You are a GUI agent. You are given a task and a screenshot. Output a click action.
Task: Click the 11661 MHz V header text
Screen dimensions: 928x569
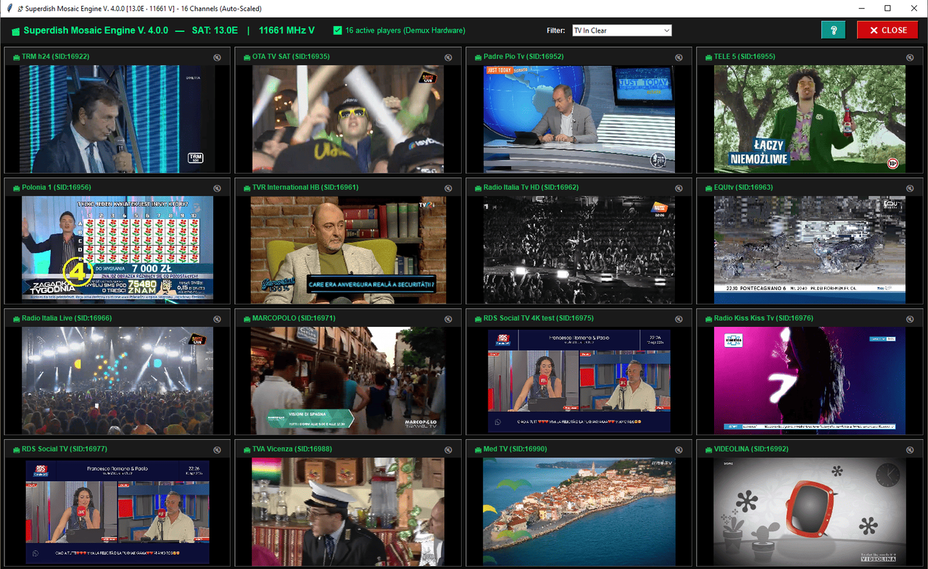[286, 30]
